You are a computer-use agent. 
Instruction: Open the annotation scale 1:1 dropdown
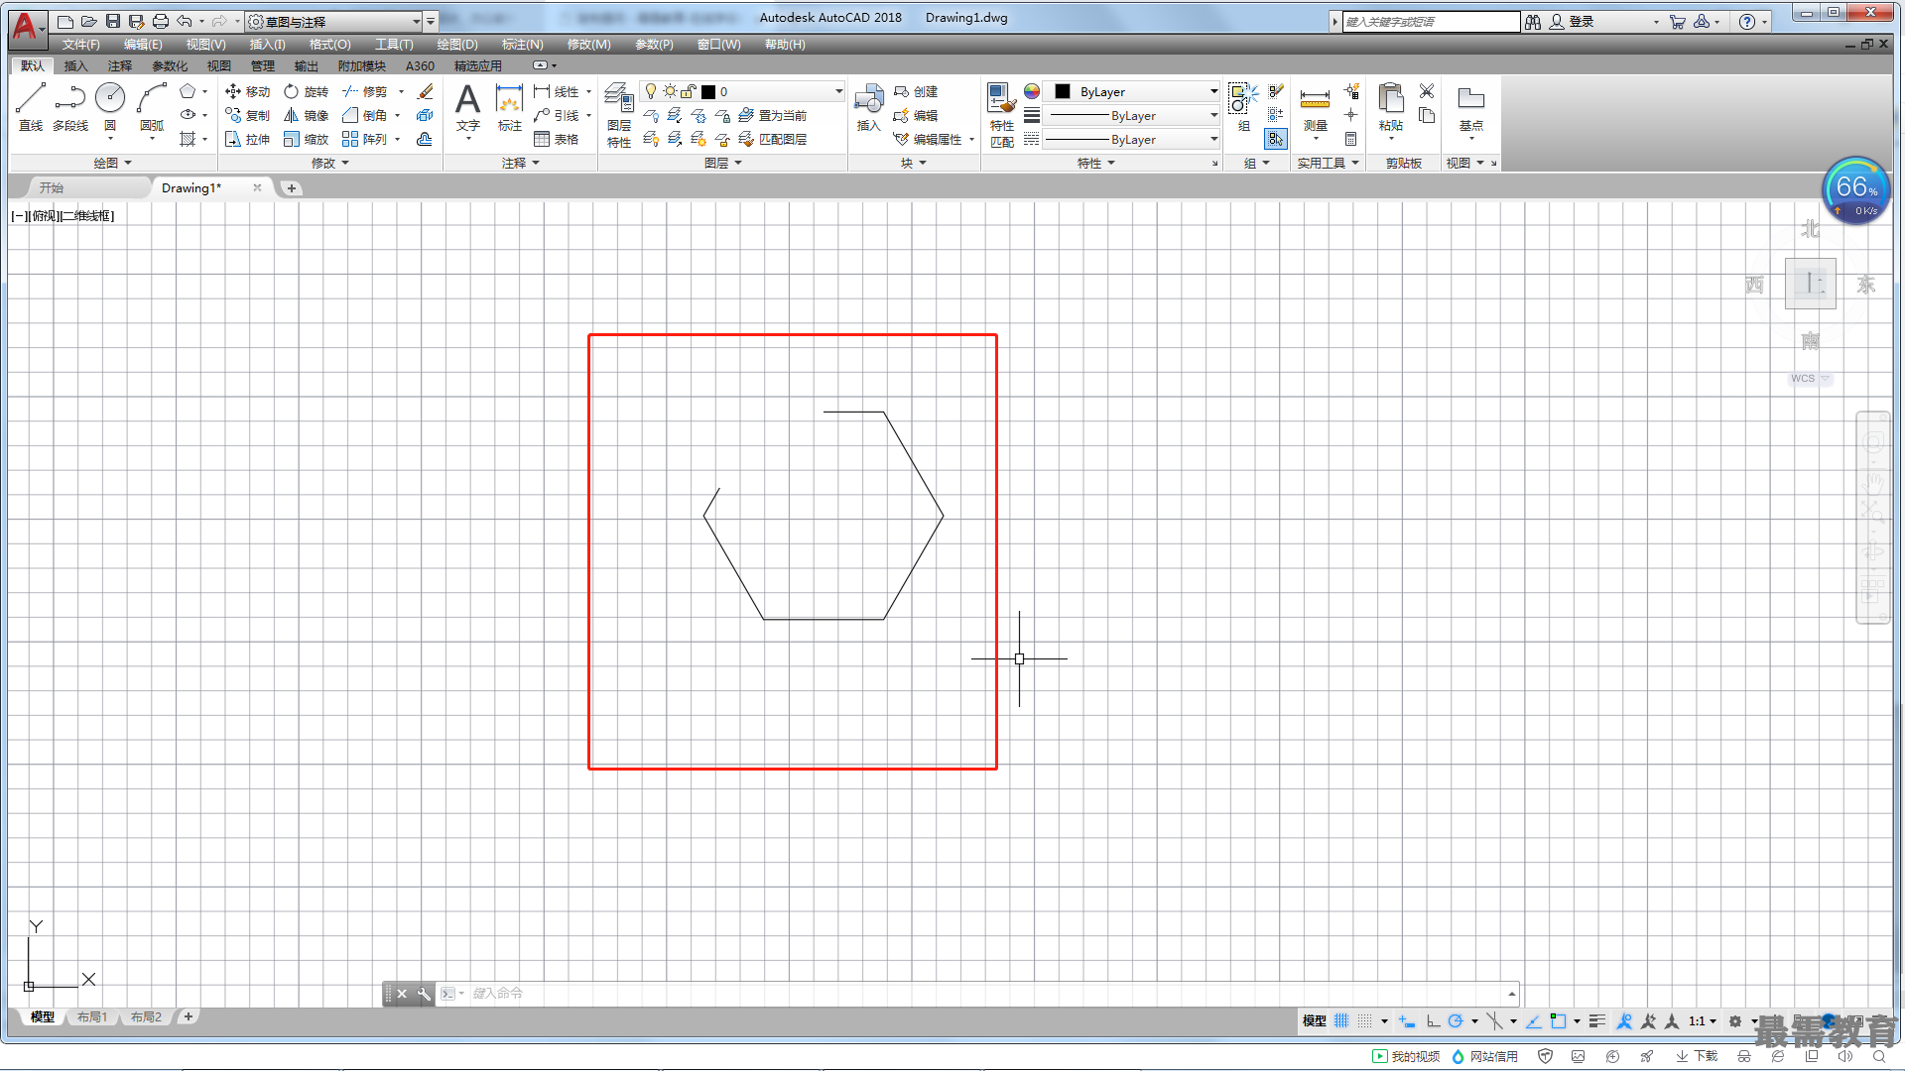pyautogui.click(x=1703, y=1020)
